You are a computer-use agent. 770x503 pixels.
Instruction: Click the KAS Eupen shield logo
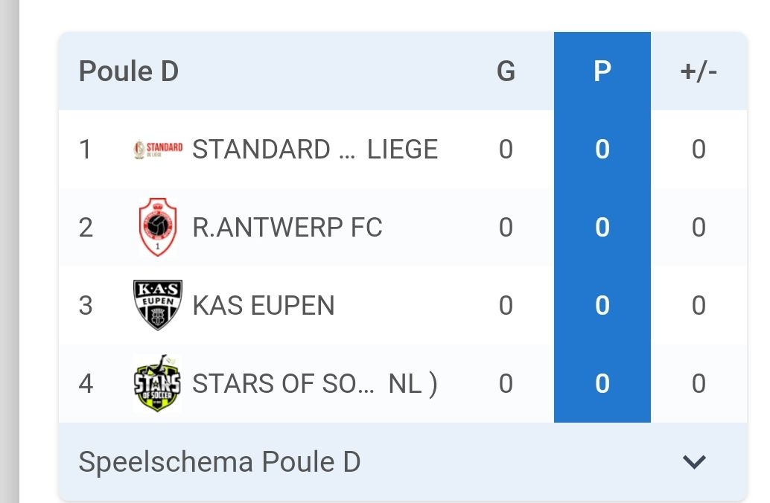[x=158, y=305]
